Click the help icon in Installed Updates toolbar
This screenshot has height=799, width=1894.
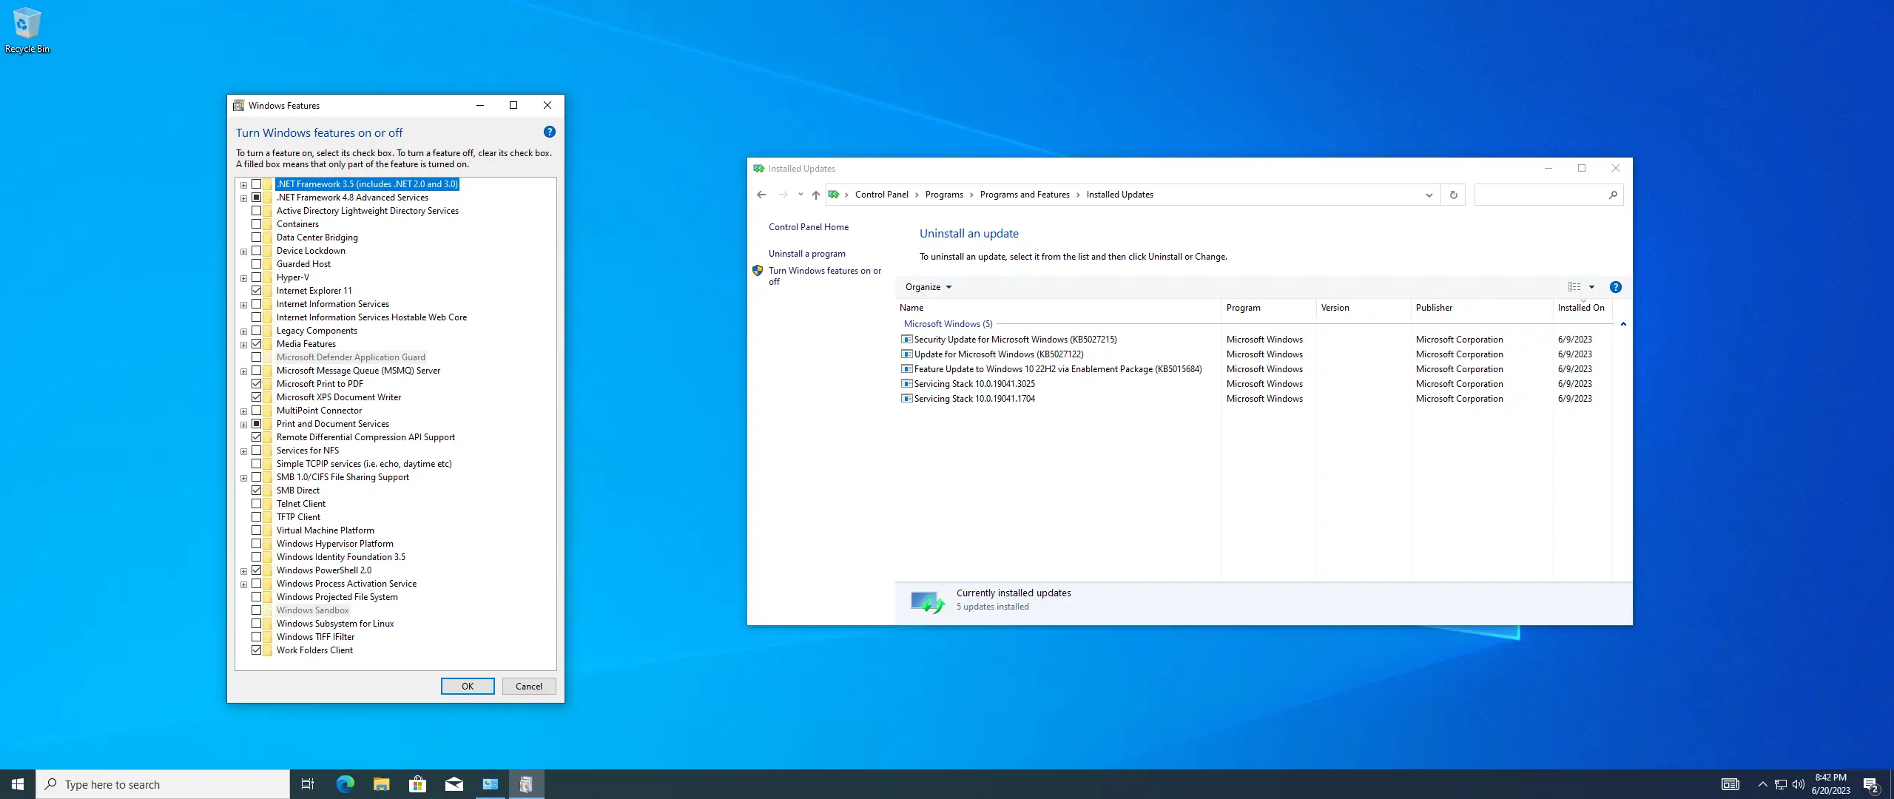click(1615, 287)
